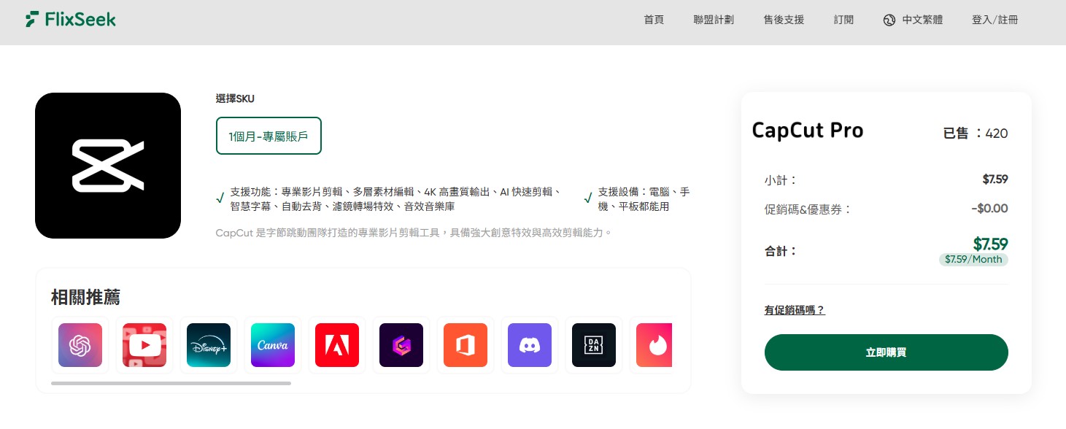Go to the 首頁 menu item
Screen dimensions: 1066x429
(654, 20)
